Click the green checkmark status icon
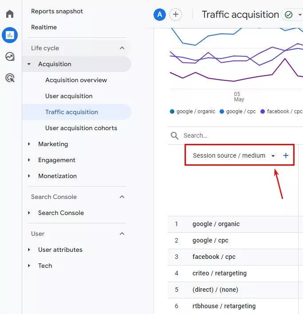The image size is (303, 314). coord(289,15)
